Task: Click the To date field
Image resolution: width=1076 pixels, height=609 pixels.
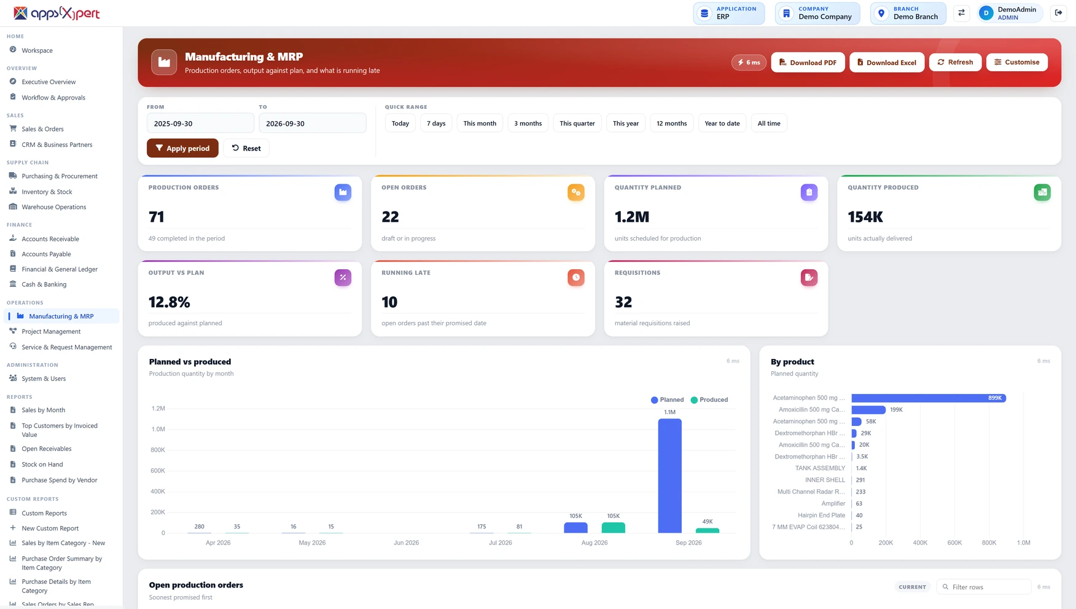Action: [x=313, y=123]
